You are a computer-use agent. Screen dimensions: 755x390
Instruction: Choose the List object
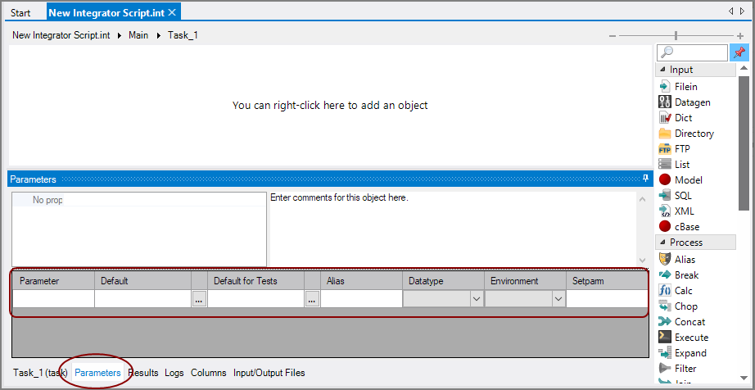[674, 165]
